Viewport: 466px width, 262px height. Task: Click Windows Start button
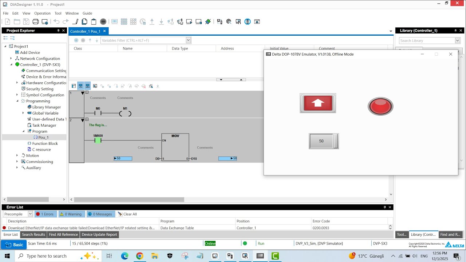click(x=7, y=256)
